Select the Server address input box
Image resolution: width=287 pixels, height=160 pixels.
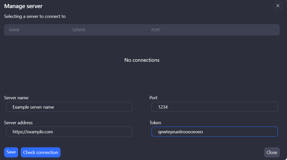pyautogui.click(x=69, y=132)
